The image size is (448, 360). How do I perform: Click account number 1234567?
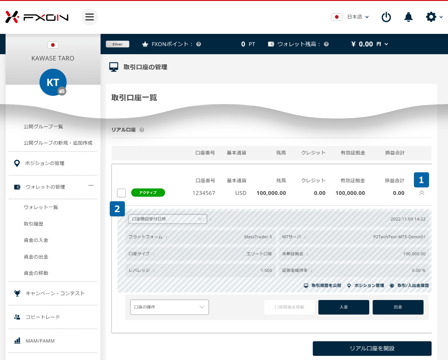click(204, 193)
